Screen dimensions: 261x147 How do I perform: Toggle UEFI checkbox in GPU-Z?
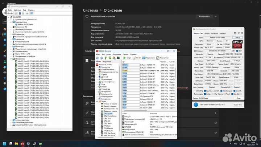[237, 51]
